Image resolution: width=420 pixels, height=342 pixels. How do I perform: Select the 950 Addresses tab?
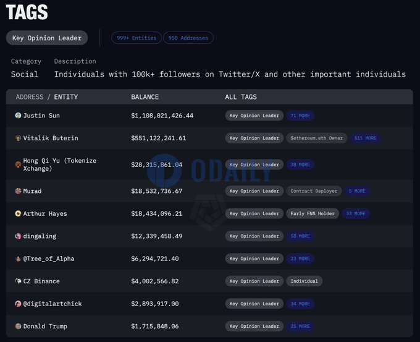(188, 38)
